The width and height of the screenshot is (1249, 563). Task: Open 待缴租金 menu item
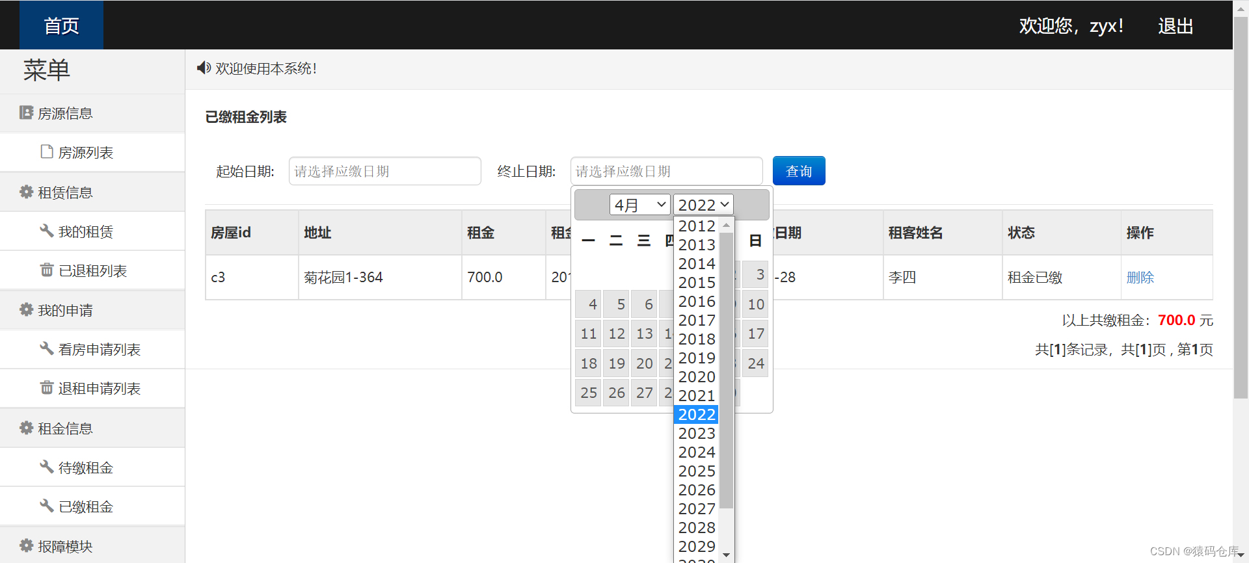point(92,467)
